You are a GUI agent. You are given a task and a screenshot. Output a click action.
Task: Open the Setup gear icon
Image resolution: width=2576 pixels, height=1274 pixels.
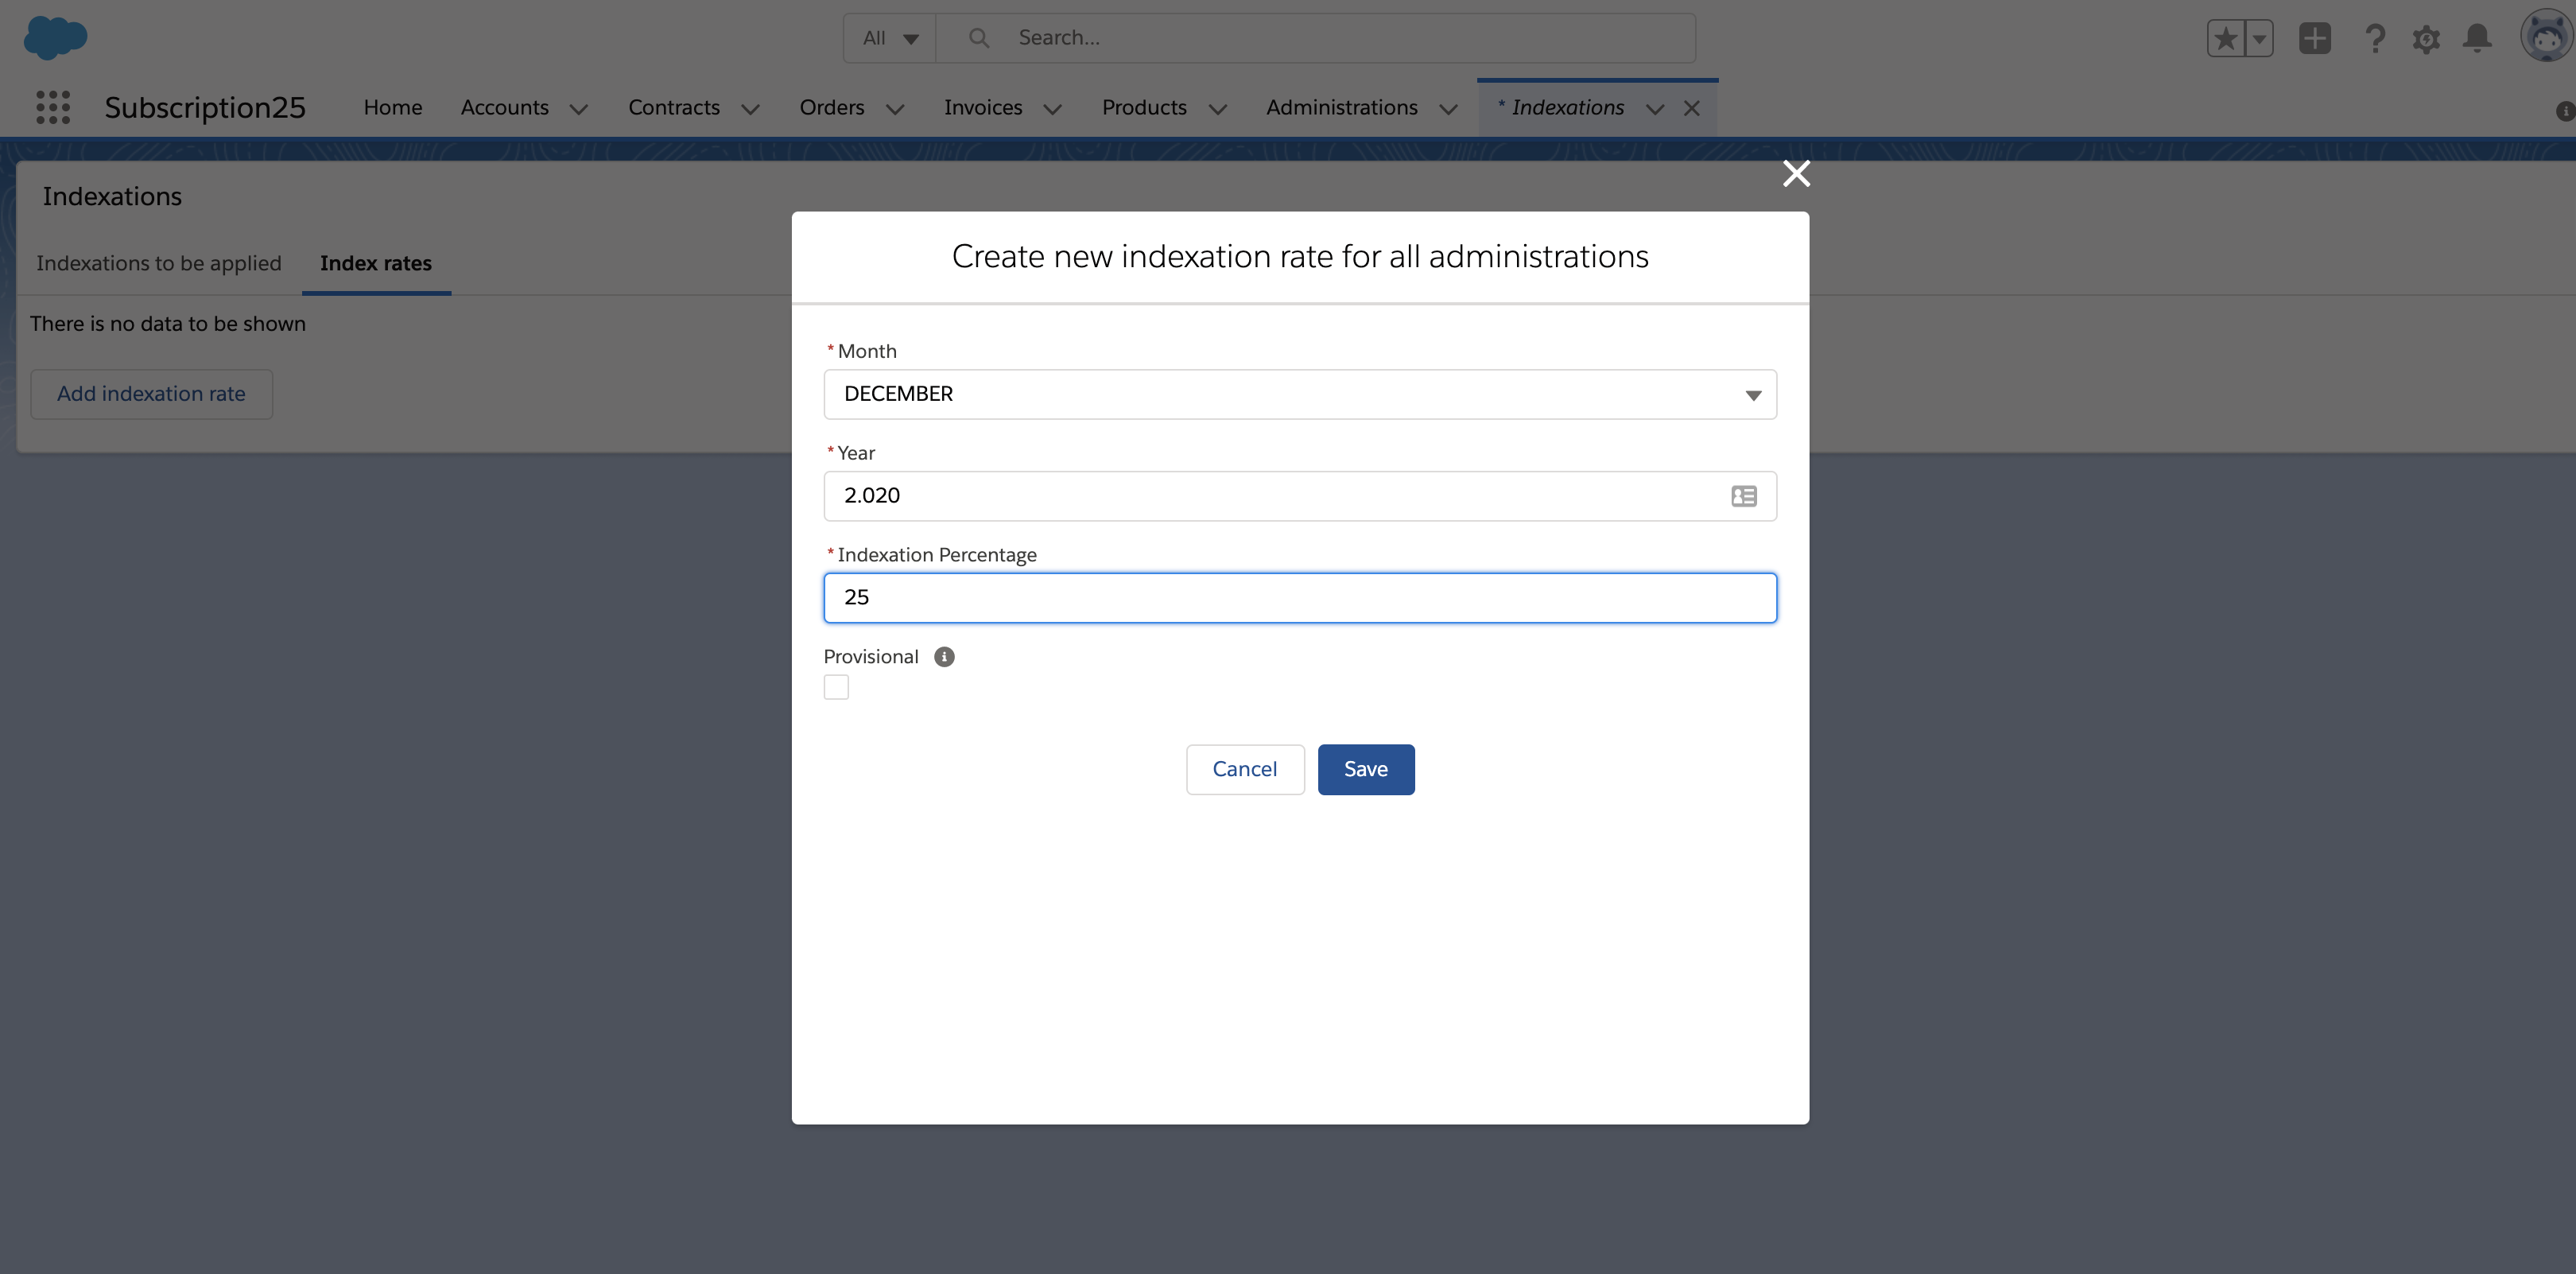pos(2426,39)
